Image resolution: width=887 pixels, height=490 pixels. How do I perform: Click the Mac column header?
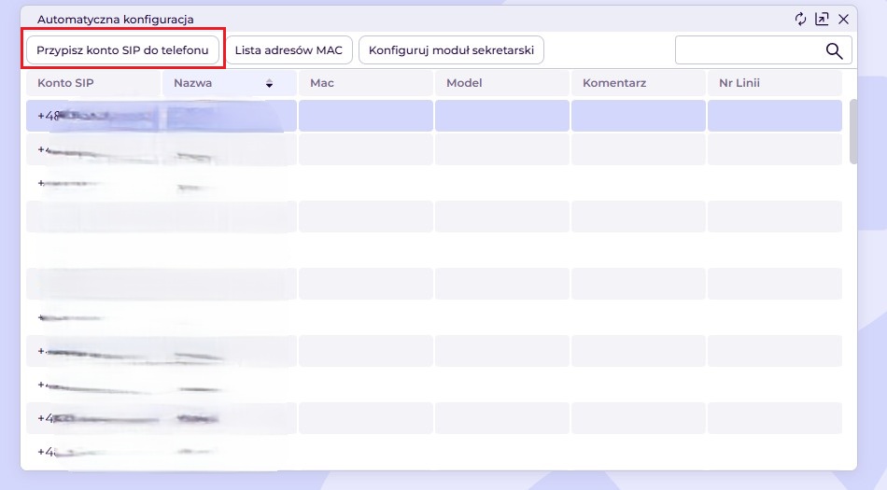[x=365, y=83]
